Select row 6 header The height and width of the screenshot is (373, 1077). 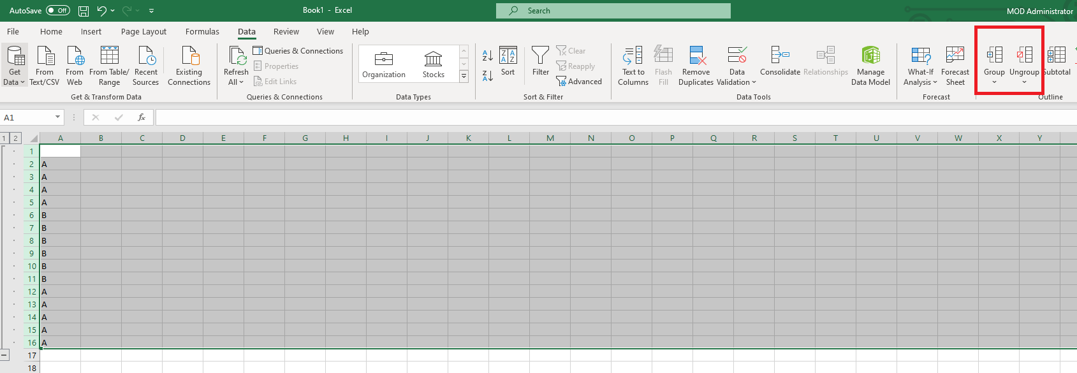tap(31, 215)
